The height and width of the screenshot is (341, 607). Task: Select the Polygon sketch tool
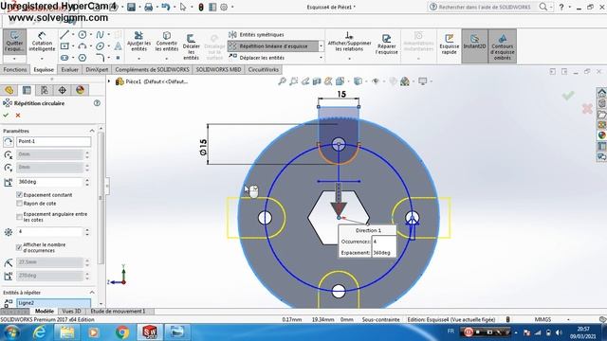[83, 58]
